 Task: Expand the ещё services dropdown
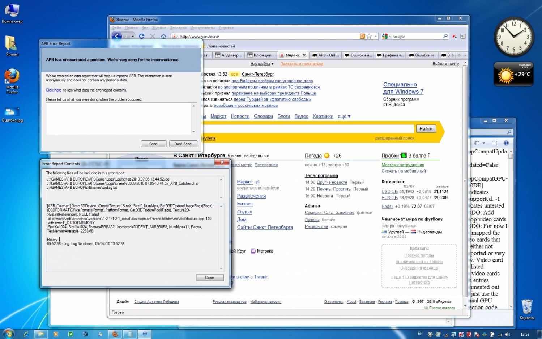pos(344,116)
